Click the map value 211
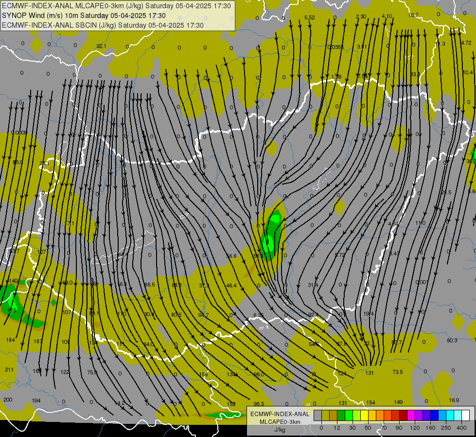This screenshot has width=476, height=437. [x=9, y=370]
